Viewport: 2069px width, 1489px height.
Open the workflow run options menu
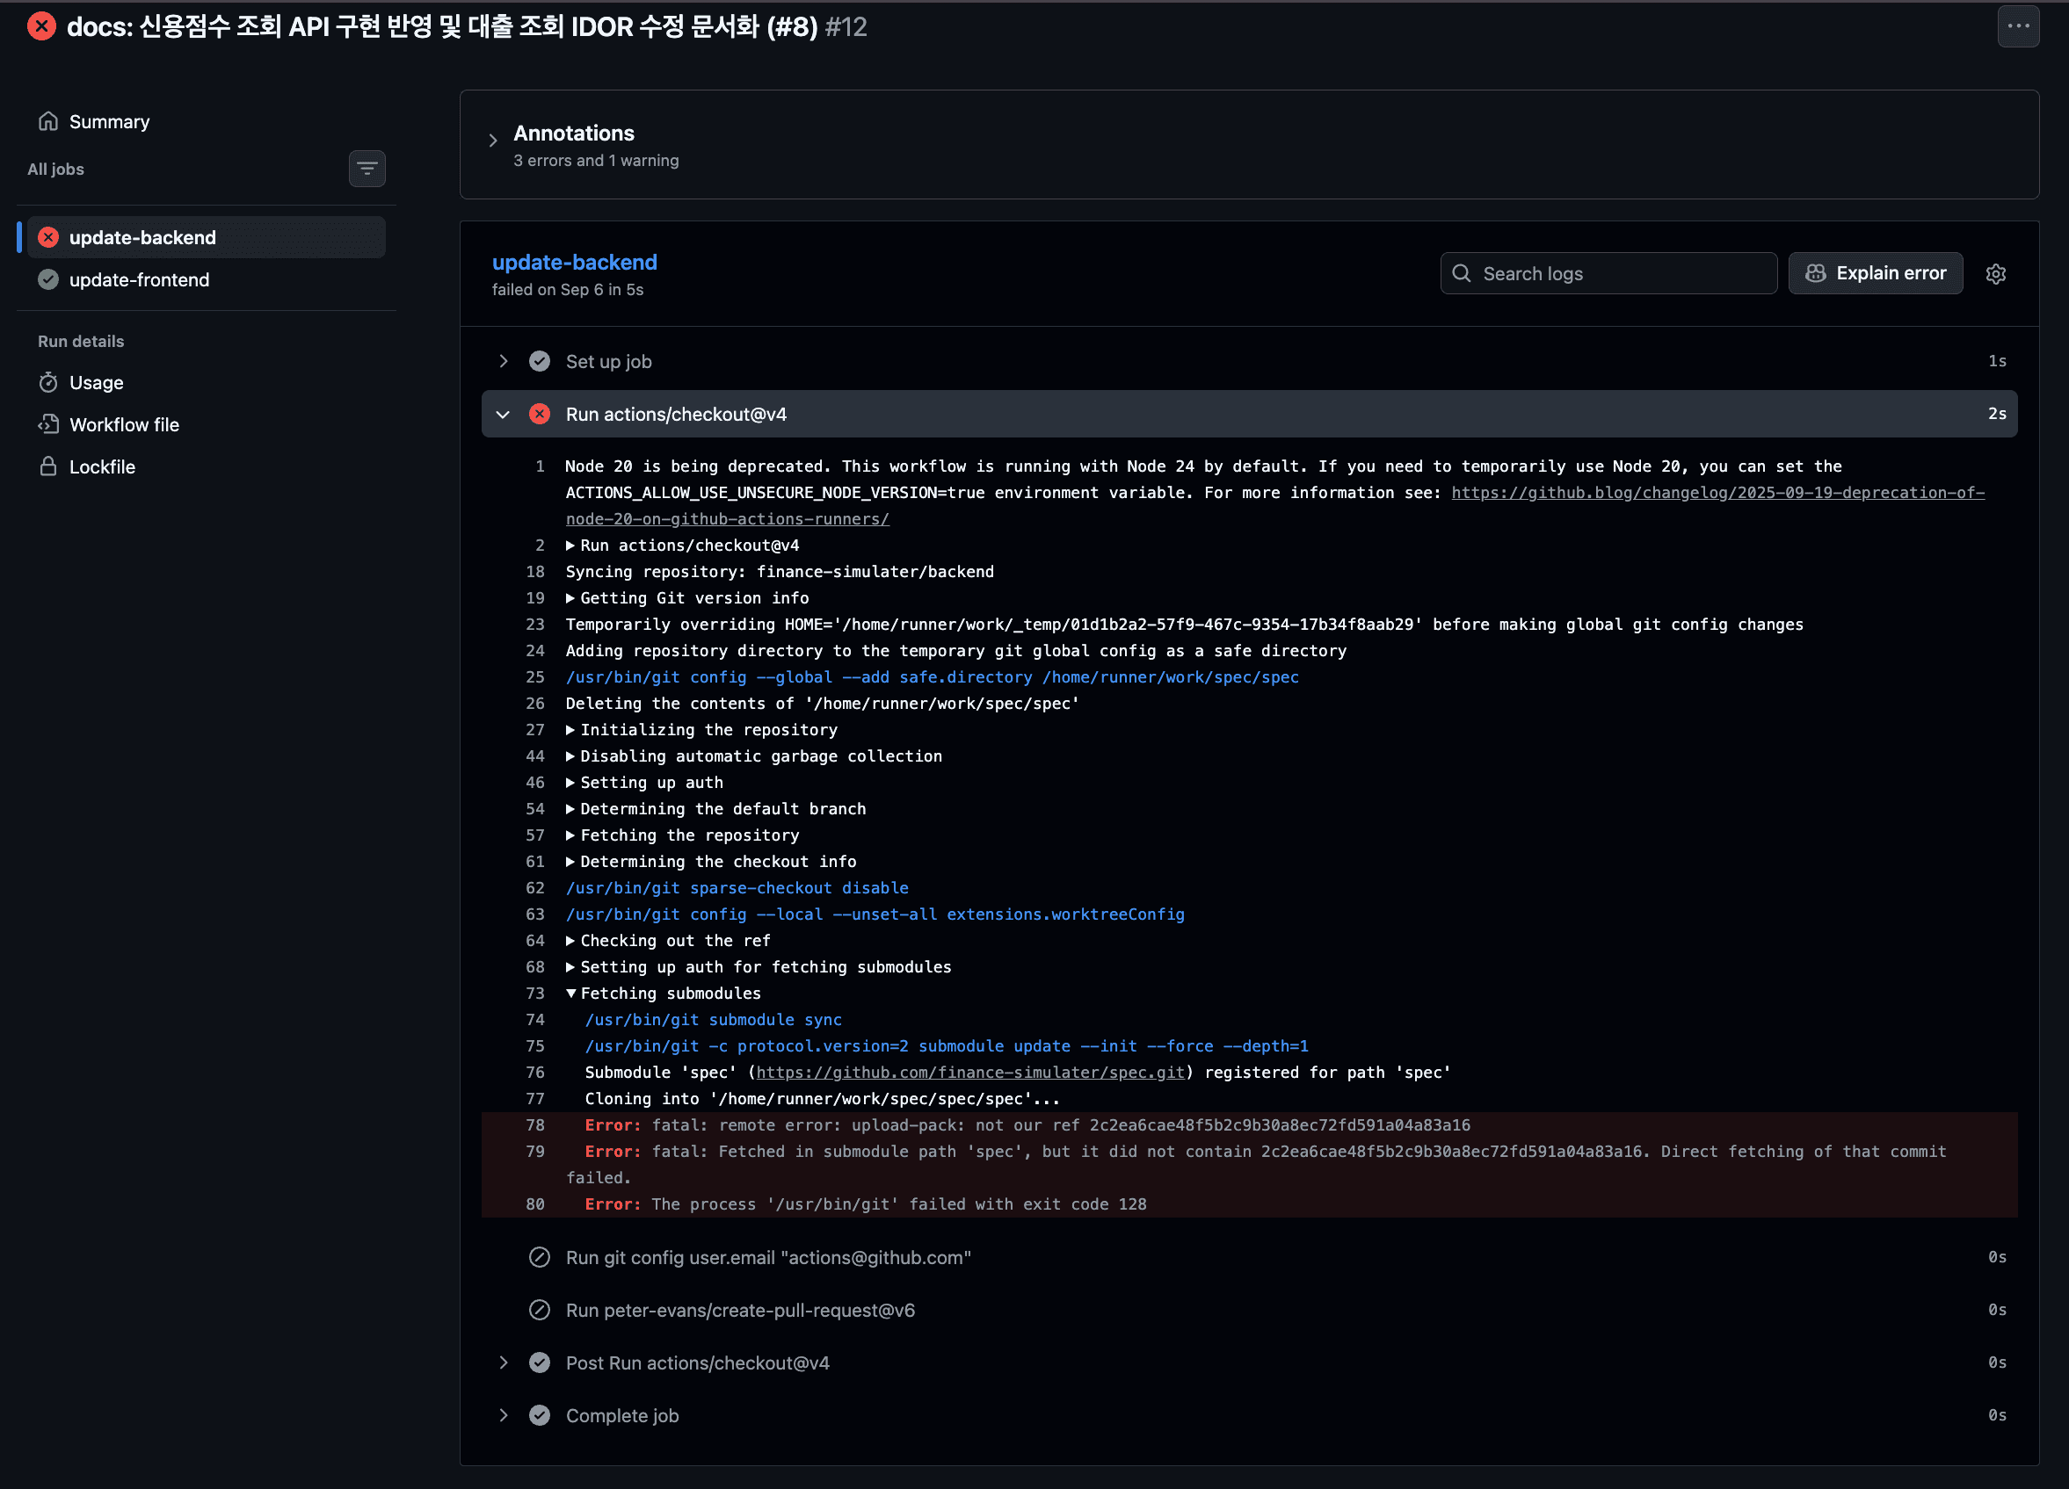(2018, 26)
